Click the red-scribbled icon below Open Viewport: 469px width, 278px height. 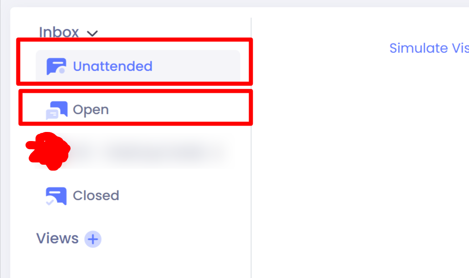point(48,151)
